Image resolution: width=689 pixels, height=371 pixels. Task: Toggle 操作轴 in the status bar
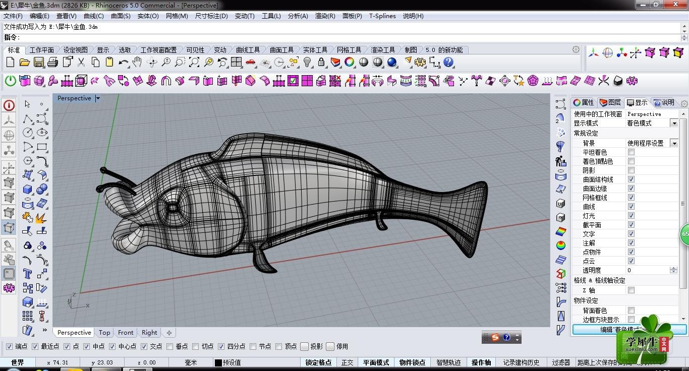coord(481,362)
